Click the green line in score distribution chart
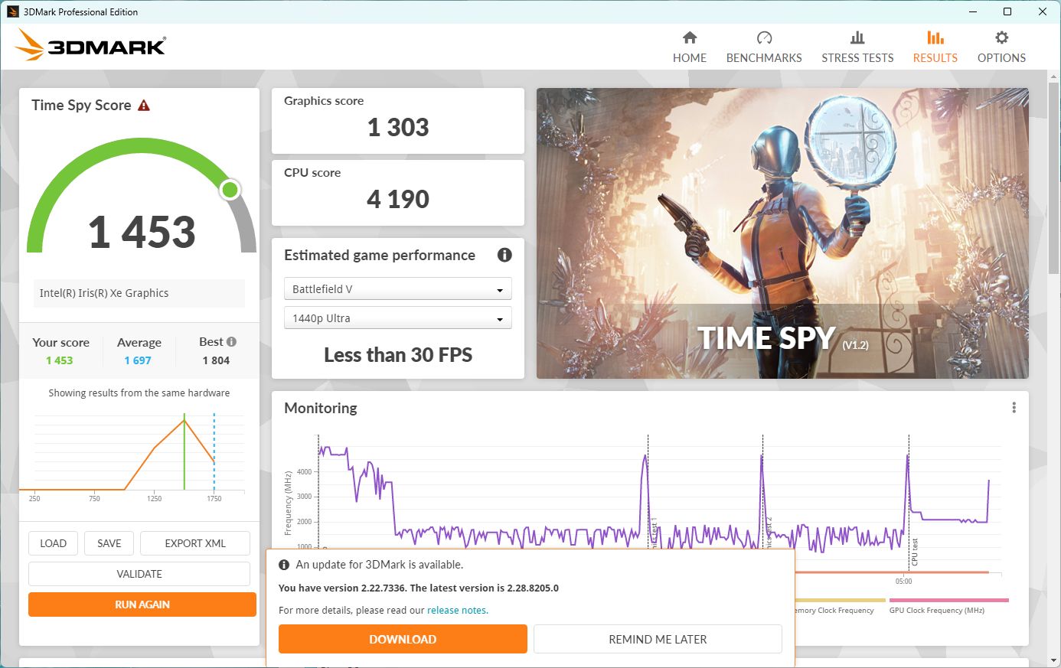The image size is (1061, 668). pyautogui.click(x=184, y=452)
